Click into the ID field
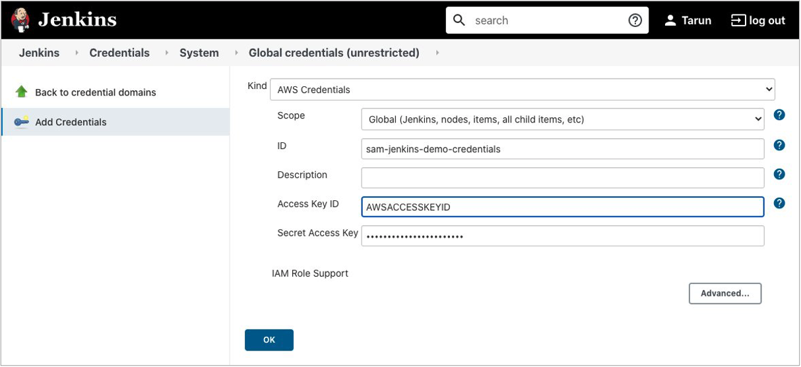801x367 pixels. (563, 149)
